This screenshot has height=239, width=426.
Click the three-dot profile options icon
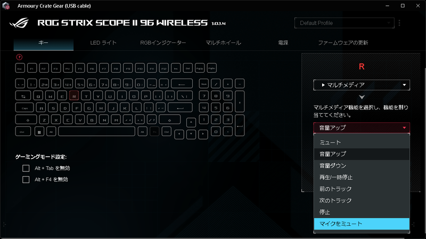tap(399, 23)
